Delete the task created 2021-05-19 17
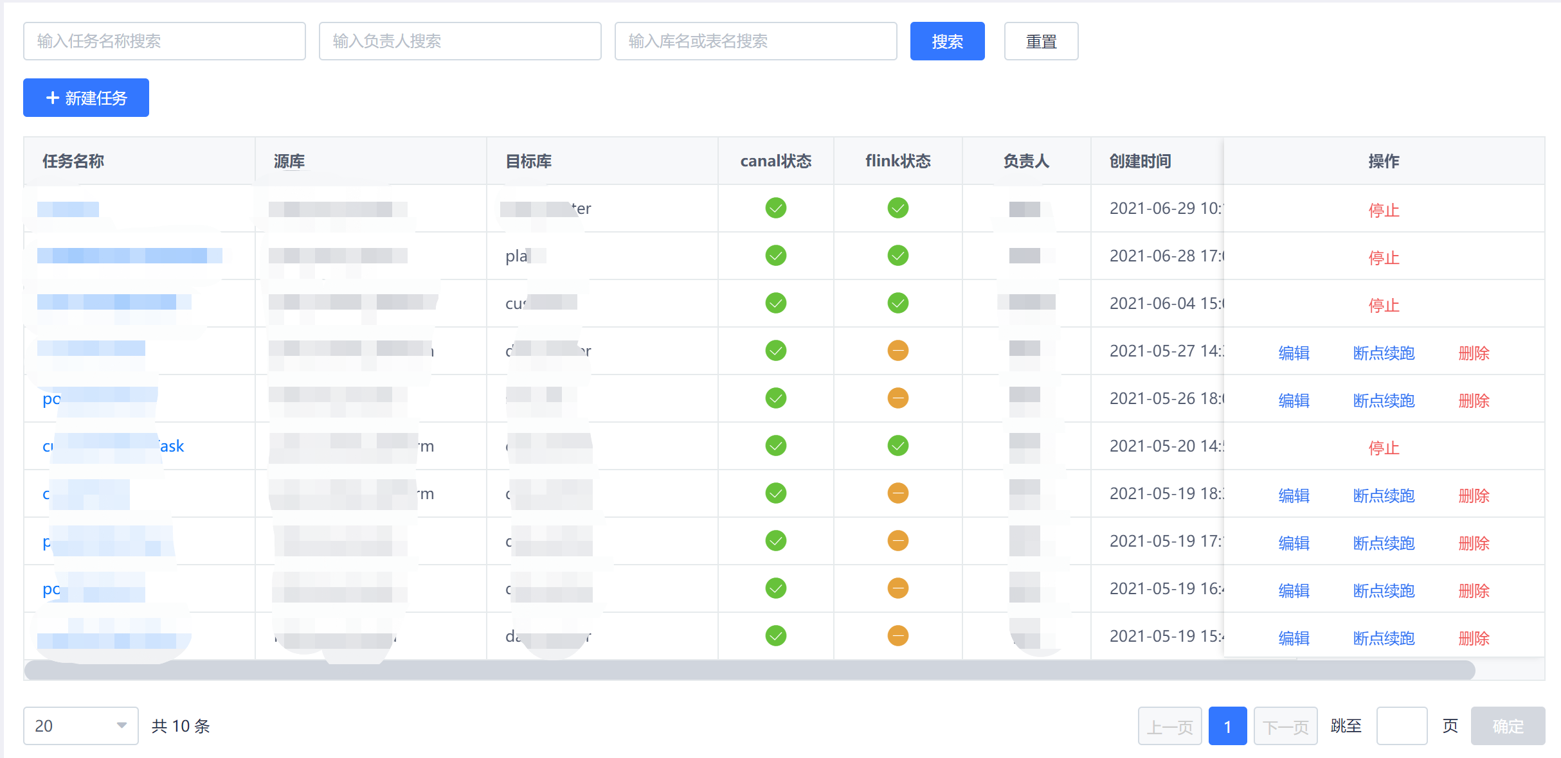The image size is (1561, 758). [1474, 543]
